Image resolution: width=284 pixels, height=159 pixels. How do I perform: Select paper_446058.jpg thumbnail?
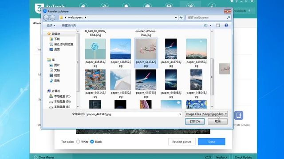pos(171,79)
